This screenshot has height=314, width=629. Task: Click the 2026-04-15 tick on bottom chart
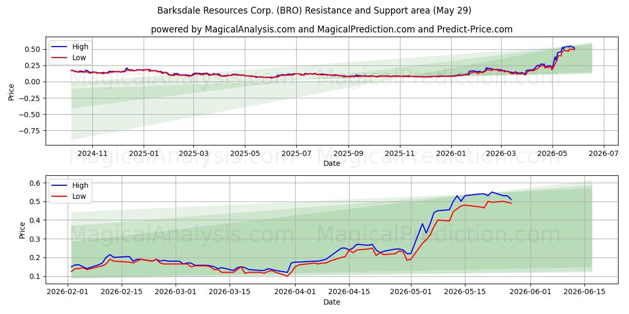[x=350, y=293]
